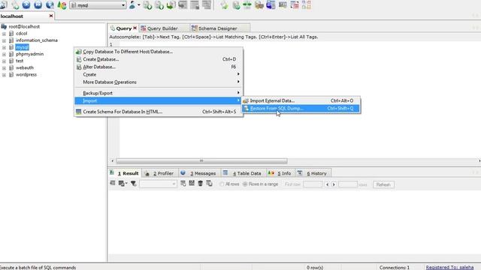Select the wordpress database in the tree

(x=26, y=75)
